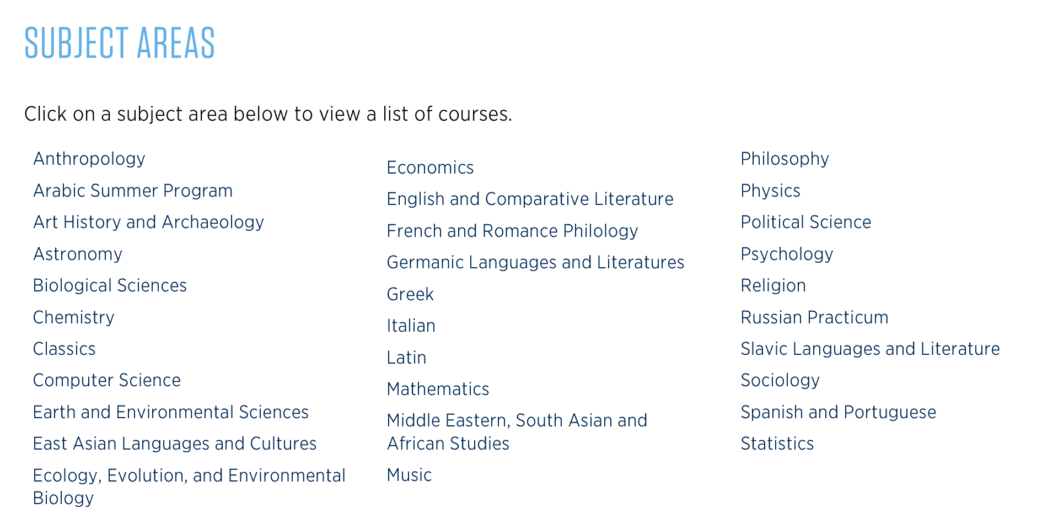The height and width of the screenshot is (530, 1053).
Task: Click the Computer Science link
Action: click(x=107, y=380)
